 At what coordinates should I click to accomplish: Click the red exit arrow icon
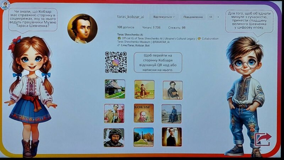tap(263, 138)
